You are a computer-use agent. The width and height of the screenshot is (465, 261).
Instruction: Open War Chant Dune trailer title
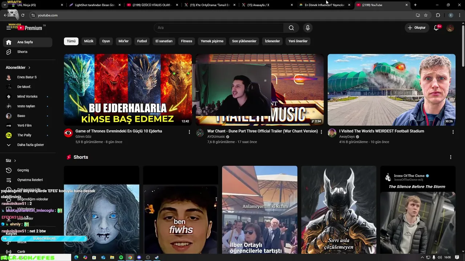[x=263, y=131]
